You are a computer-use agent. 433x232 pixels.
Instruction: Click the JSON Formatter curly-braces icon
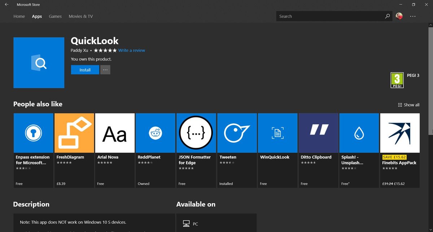[x=196, y=133]
